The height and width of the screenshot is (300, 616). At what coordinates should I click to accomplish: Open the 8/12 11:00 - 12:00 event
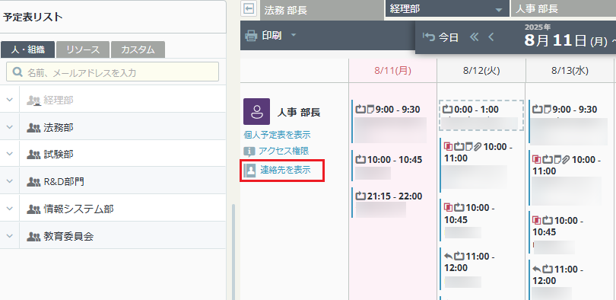point(481,269)
